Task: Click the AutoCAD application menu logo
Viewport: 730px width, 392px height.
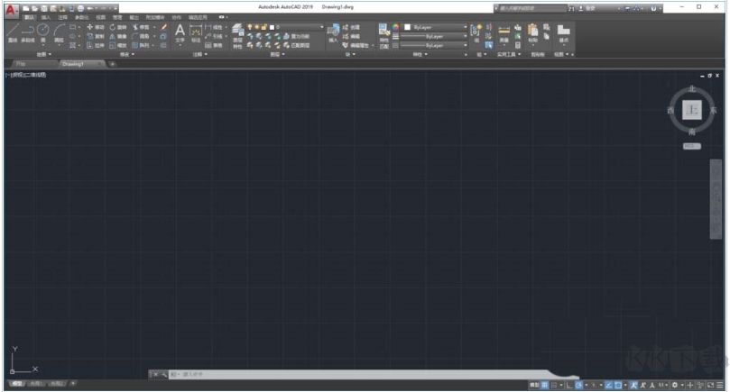Action: (12, 8)
